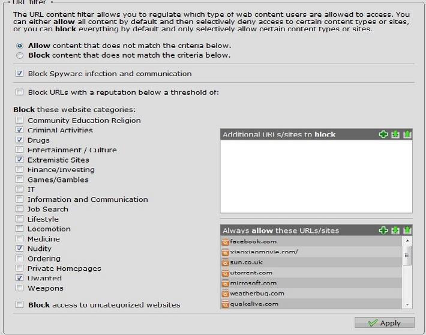The width and height of the screenshot is (426, 335).
Task: Click the green plus icon in the block list header
Action: tap(383, 134)
